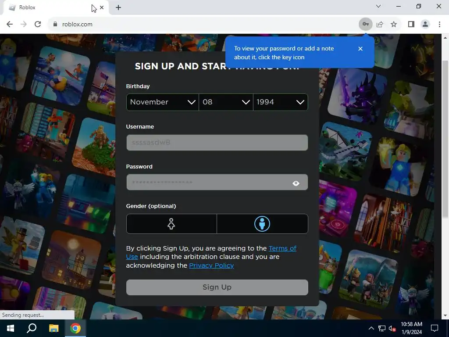The height and width of the screenshot is (337, 449).
Task: Bookmark this tab with the star icon
Action: pos(394,25)
